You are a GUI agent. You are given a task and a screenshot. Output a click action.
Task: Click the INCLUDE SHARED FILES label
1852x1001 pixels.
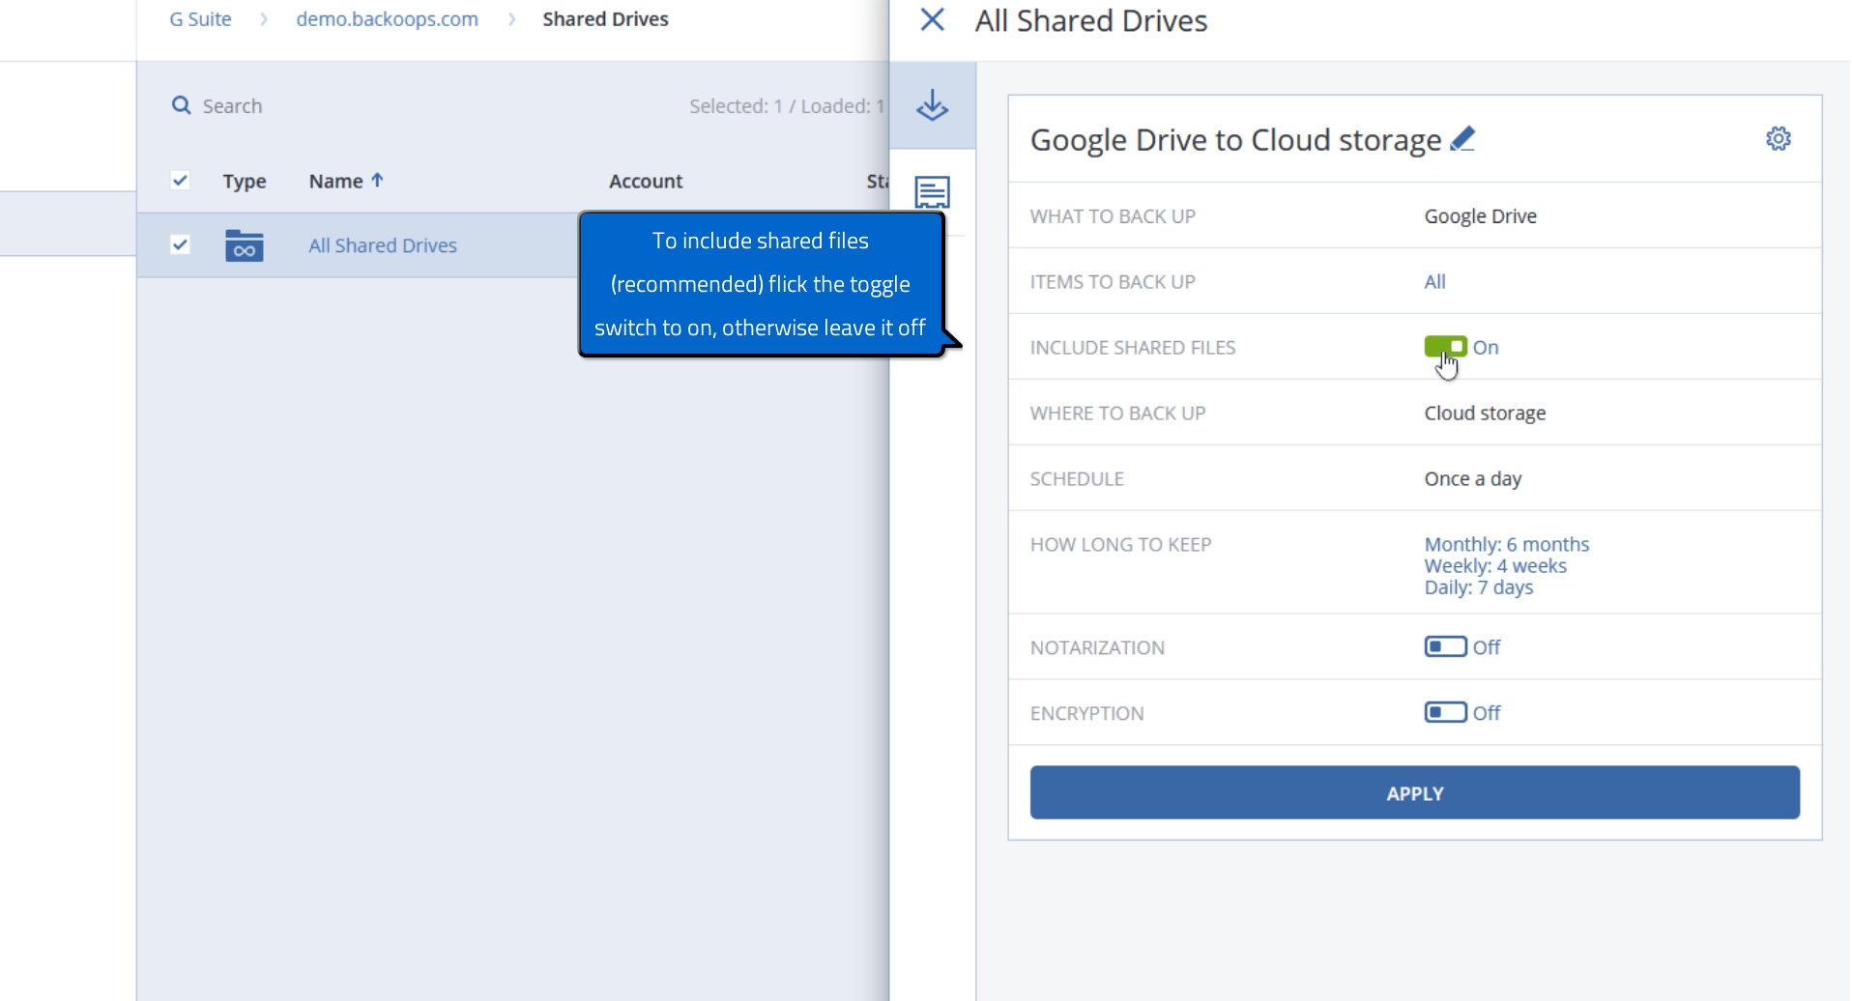tap(1133, 347)
